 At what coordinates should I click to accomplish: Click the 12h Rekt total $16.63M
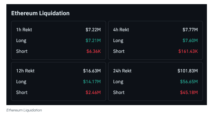click(x=92, y=71)
